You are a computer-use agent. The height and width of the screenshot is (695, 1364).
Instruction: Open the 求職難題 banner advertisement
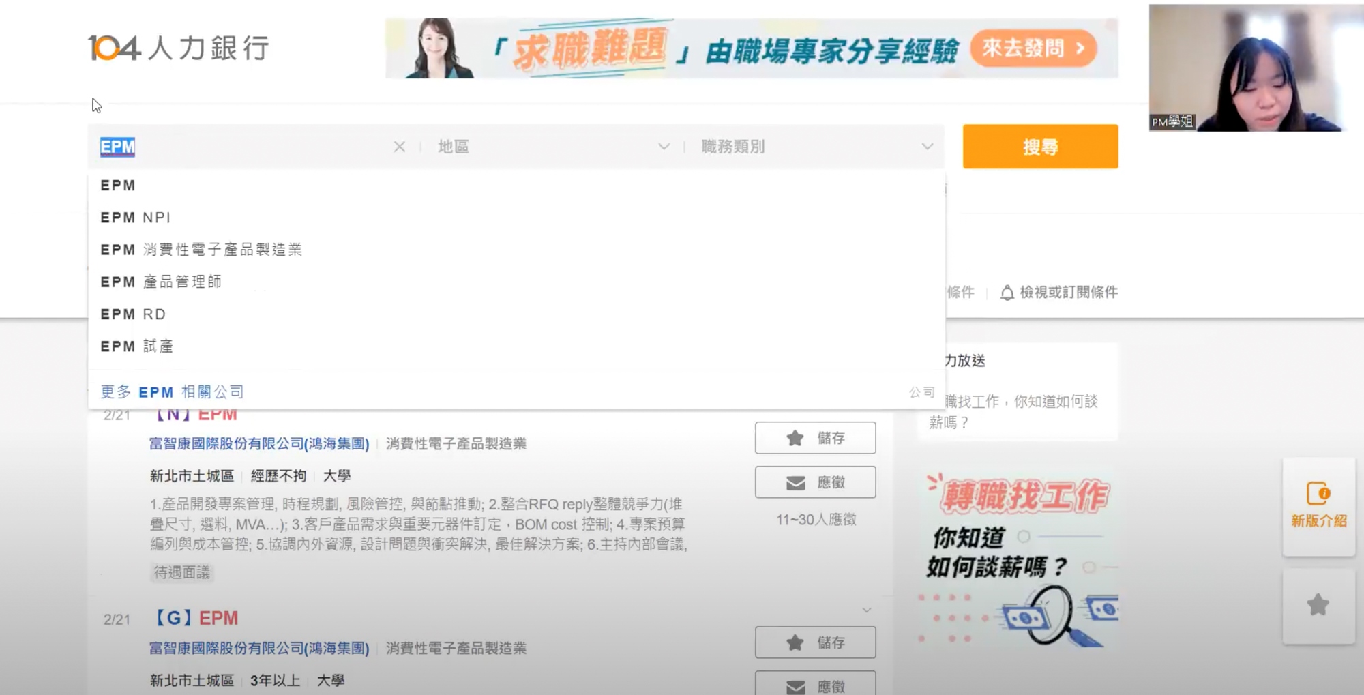(751, 48)
